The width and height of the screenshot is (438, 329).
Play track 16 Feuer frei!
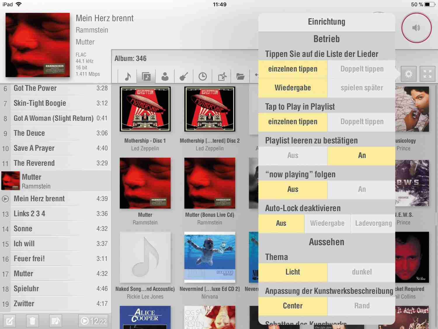[55, 259]
